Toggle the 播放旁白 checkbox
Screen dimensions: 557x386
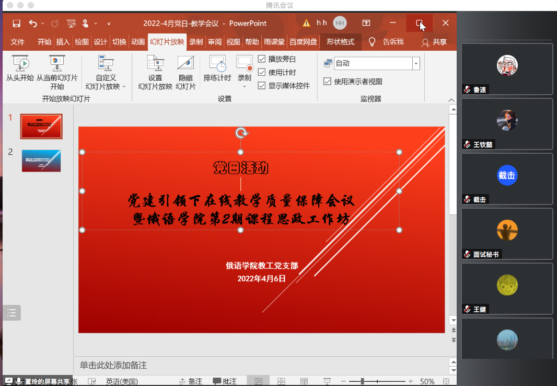pyautogui.click(x=262, y=59)
